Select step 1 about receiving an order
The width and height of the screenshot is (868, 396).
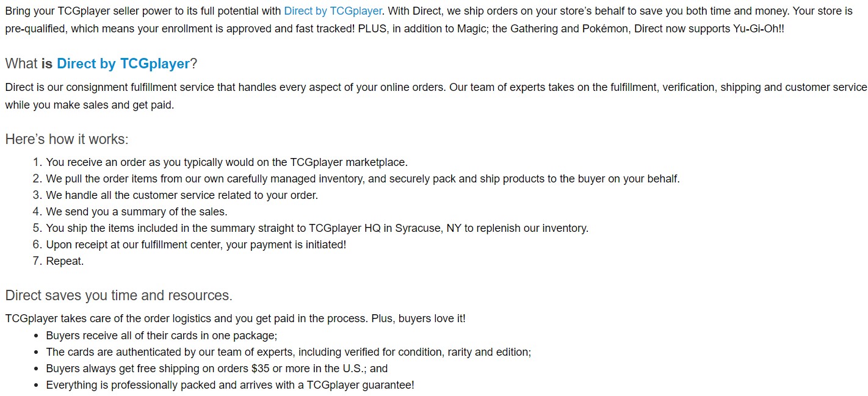226,162
